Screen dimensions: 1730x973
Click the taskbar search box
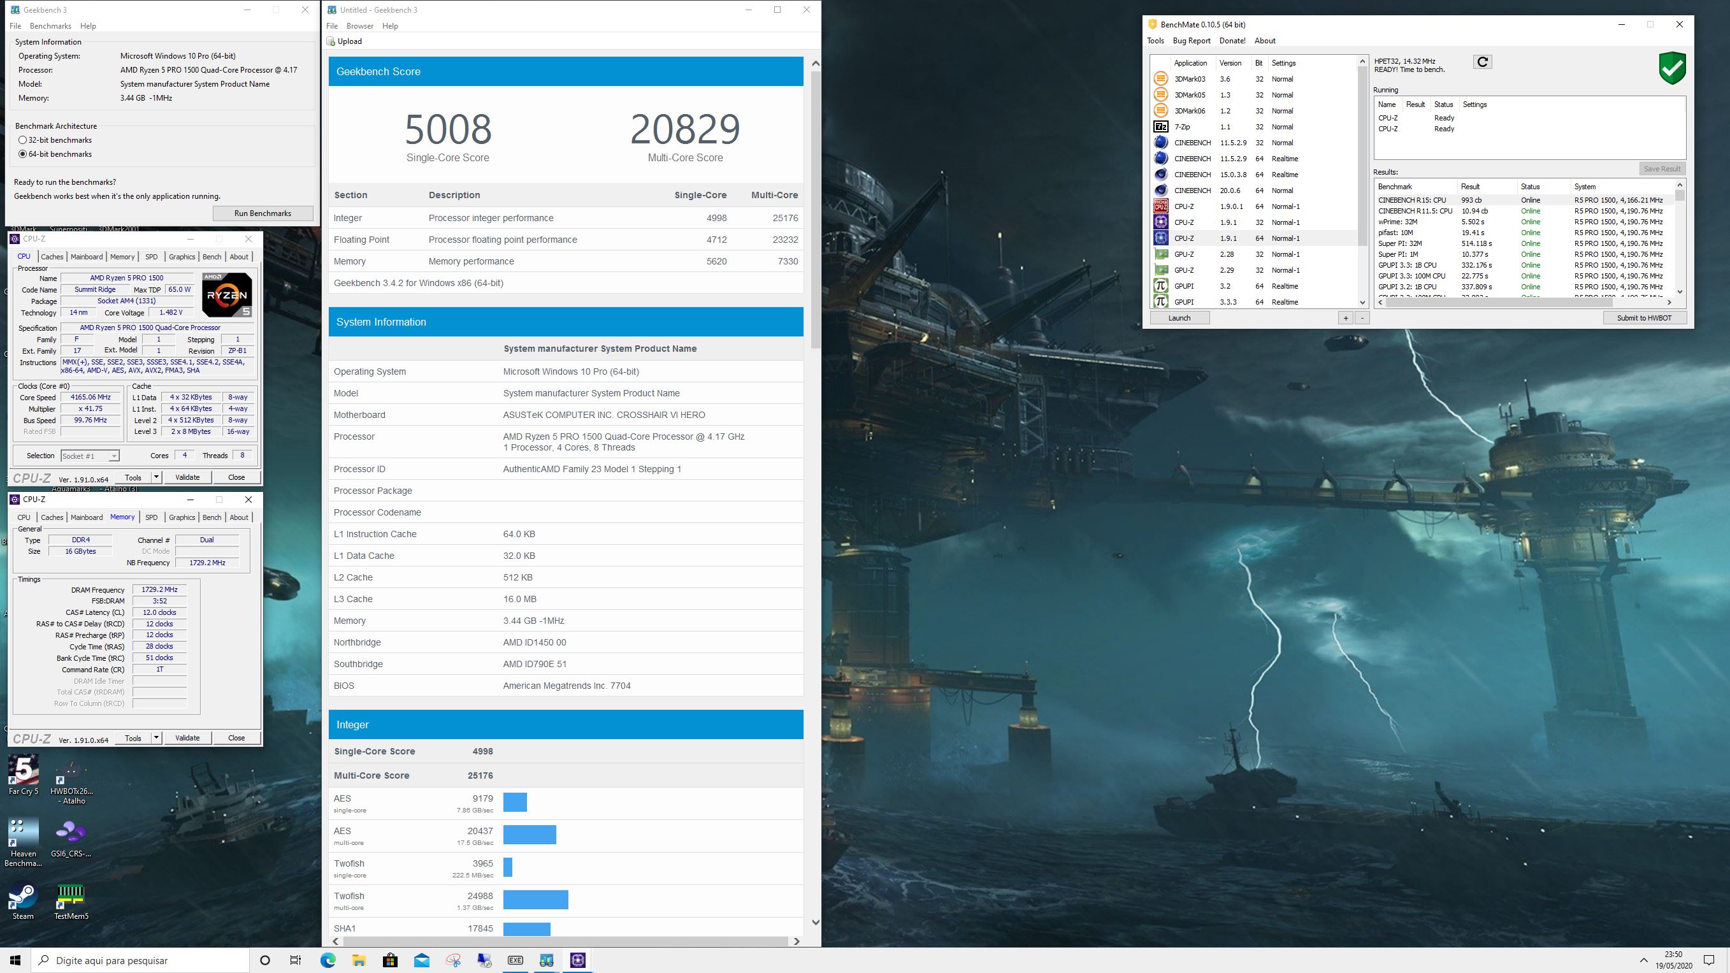[140, 960]
